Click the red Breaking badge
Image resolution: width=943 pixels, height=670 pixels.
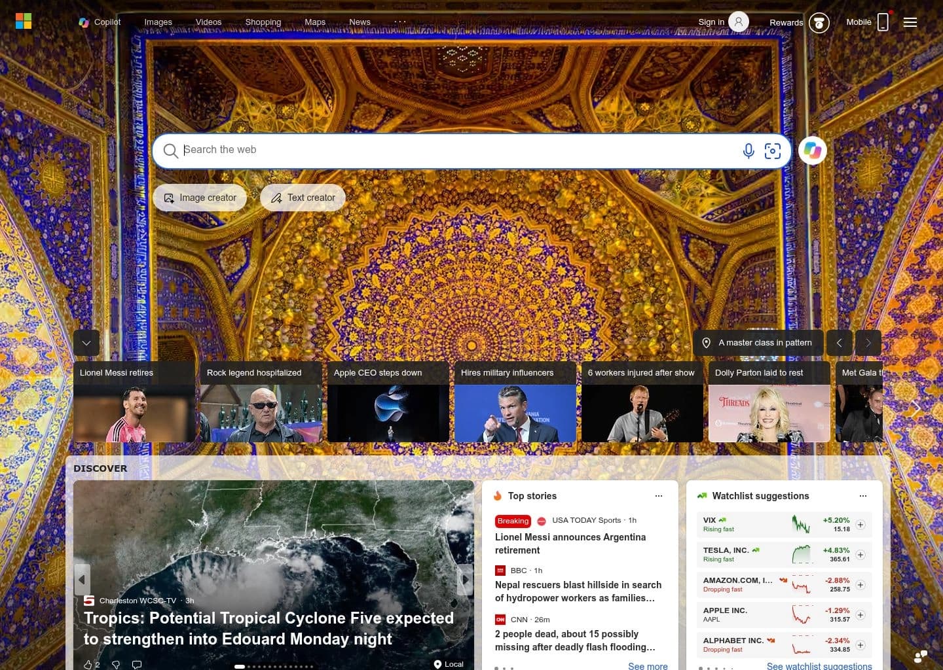coord(513,521)
